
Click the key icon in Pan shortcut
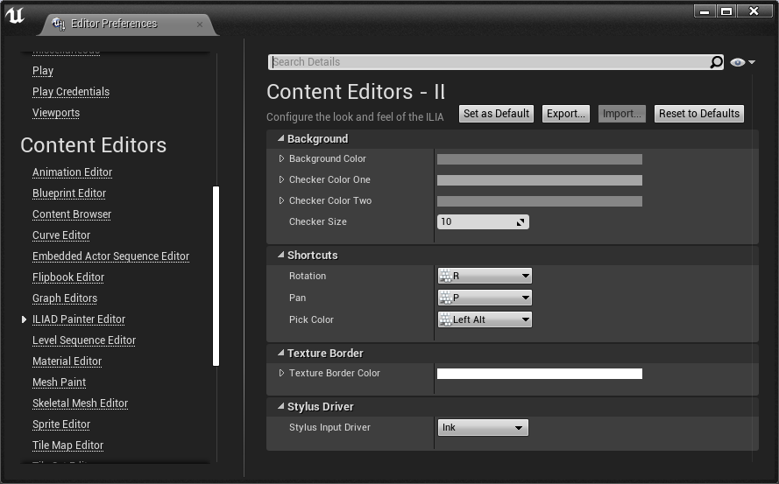pyautogui.click(x=446, y=298)
